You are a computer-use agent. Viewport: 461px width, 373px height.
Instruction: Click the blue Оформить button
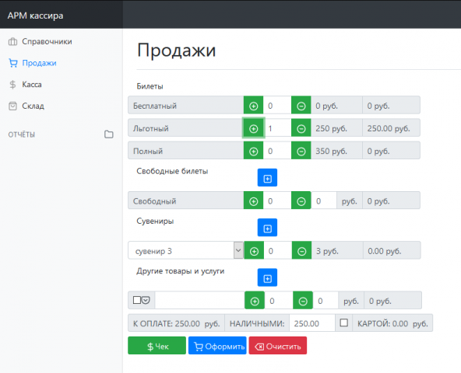pos(217,346)
